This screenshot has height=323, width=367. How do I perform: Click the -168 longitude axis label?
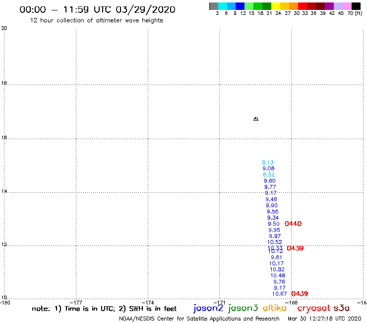(x=292, y=303)
